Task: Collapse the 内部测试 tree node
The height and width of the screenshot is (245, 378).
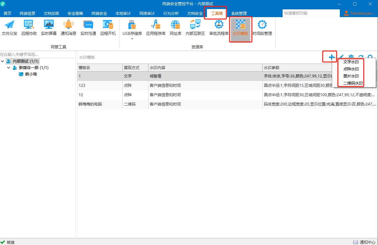Action: point(2,61)
